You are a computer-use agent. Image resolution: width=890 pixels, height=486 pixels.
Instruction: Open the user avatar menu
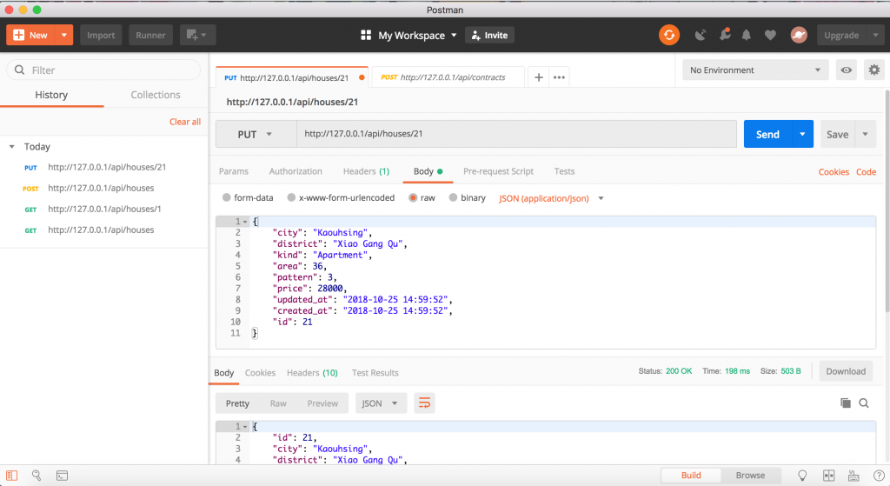pos(799,35)
